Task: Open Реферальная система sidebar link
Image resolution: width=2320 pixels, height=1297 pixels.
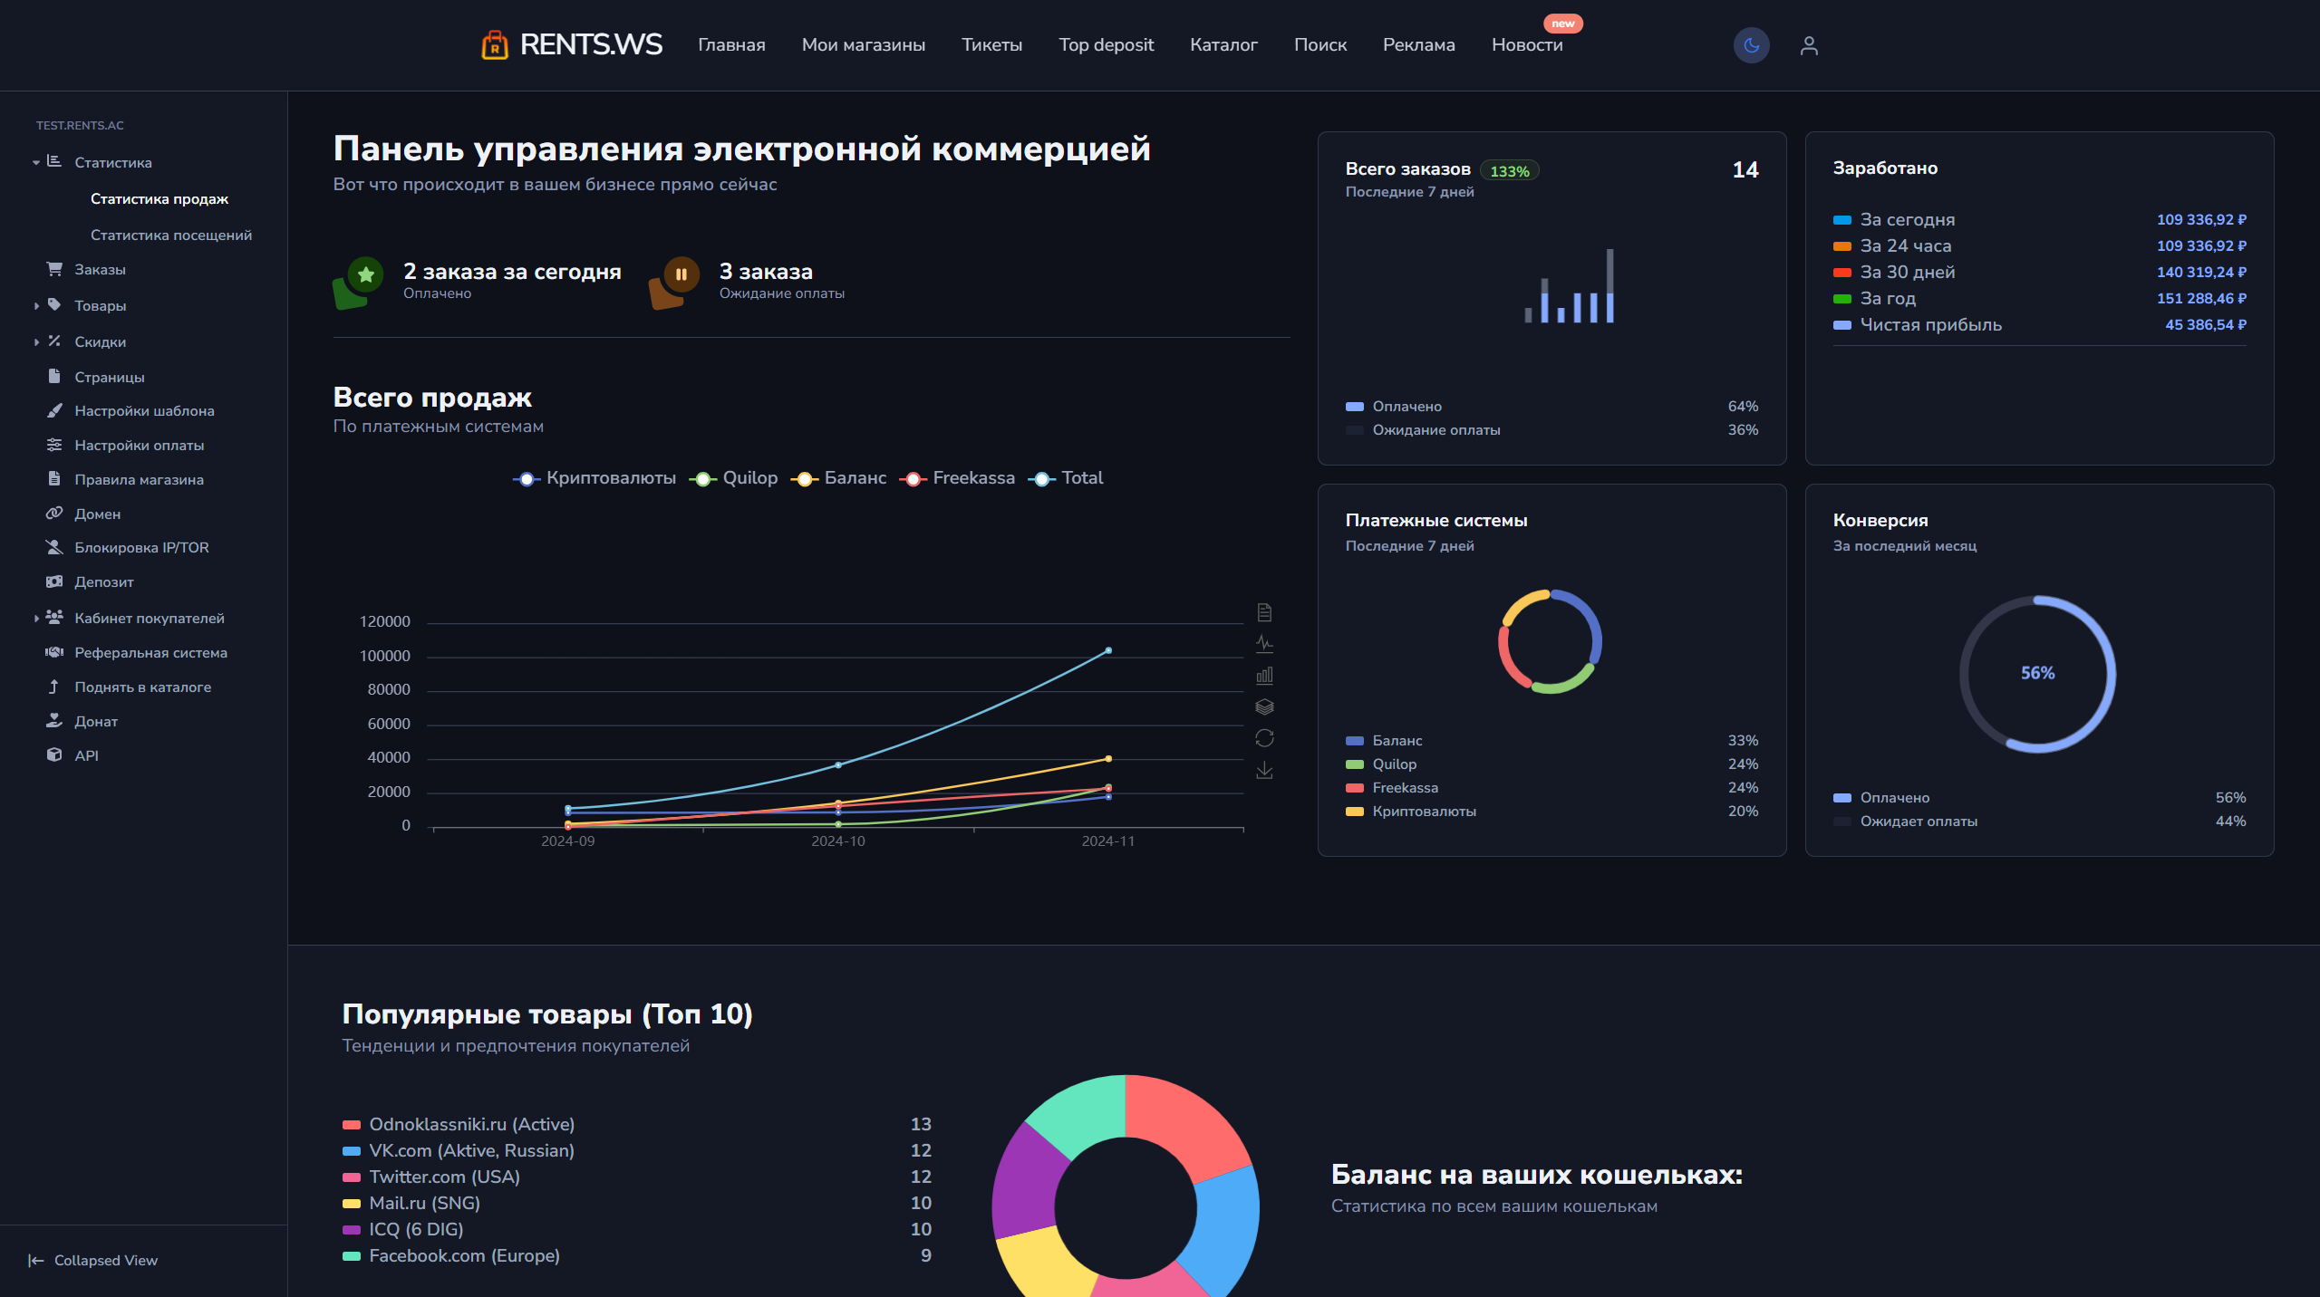Action: point(150,653)
